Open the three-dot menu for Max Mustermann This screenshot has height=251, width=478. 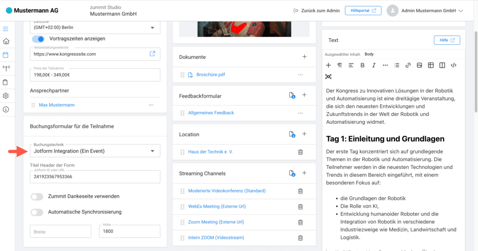point(151,105)
